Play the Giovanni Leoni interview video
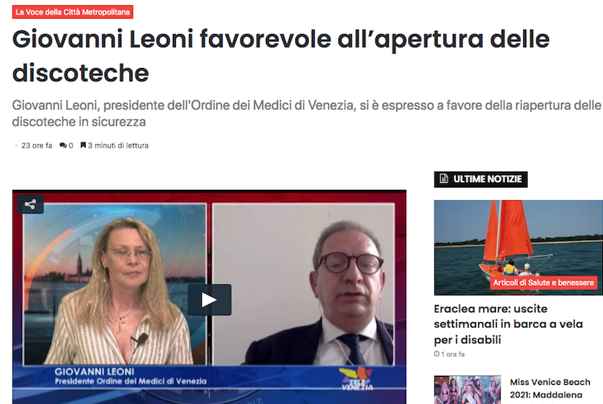Screen dimensions: 603x404 tap(210, 300)
